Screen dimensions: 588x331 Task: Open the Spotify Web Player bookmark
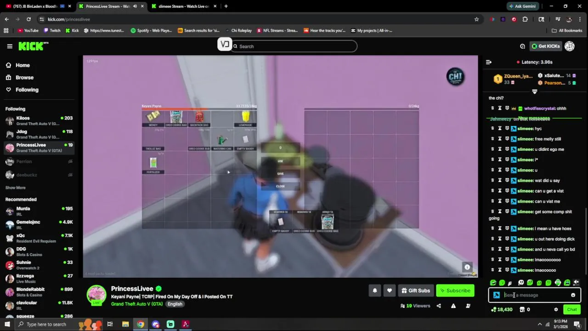tap(151, 30)
